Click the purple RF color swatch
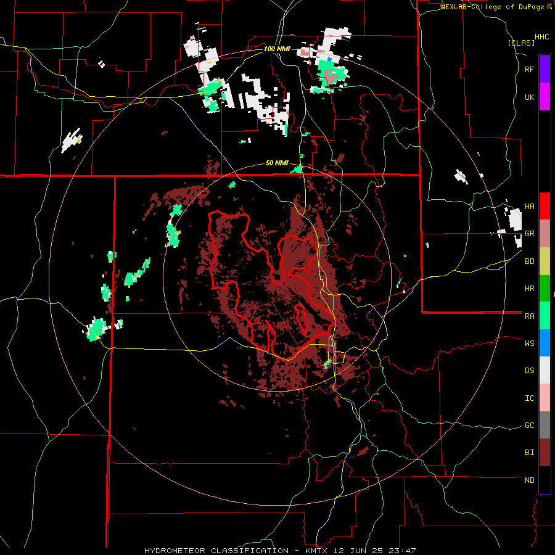 coord(545,68)
